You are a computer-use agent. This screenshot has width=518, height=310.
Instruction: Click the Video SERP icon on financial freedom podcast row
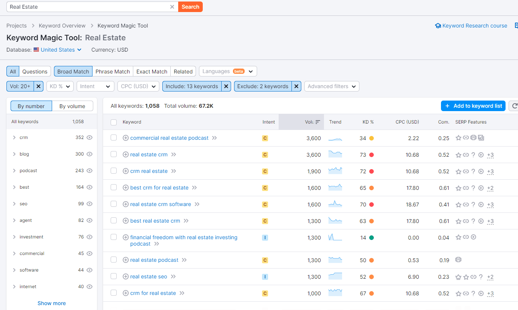[x=474, y=237]
